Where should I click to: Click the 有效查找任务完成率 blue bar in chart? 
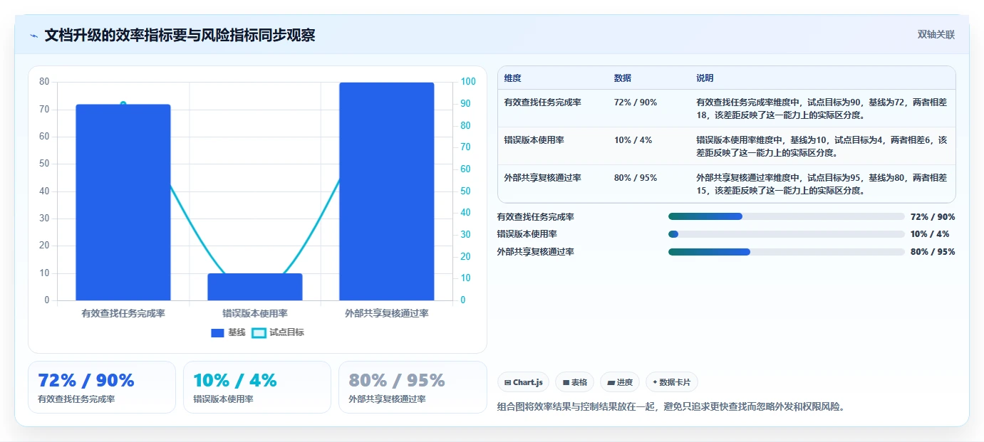click(x=123, y=202)
